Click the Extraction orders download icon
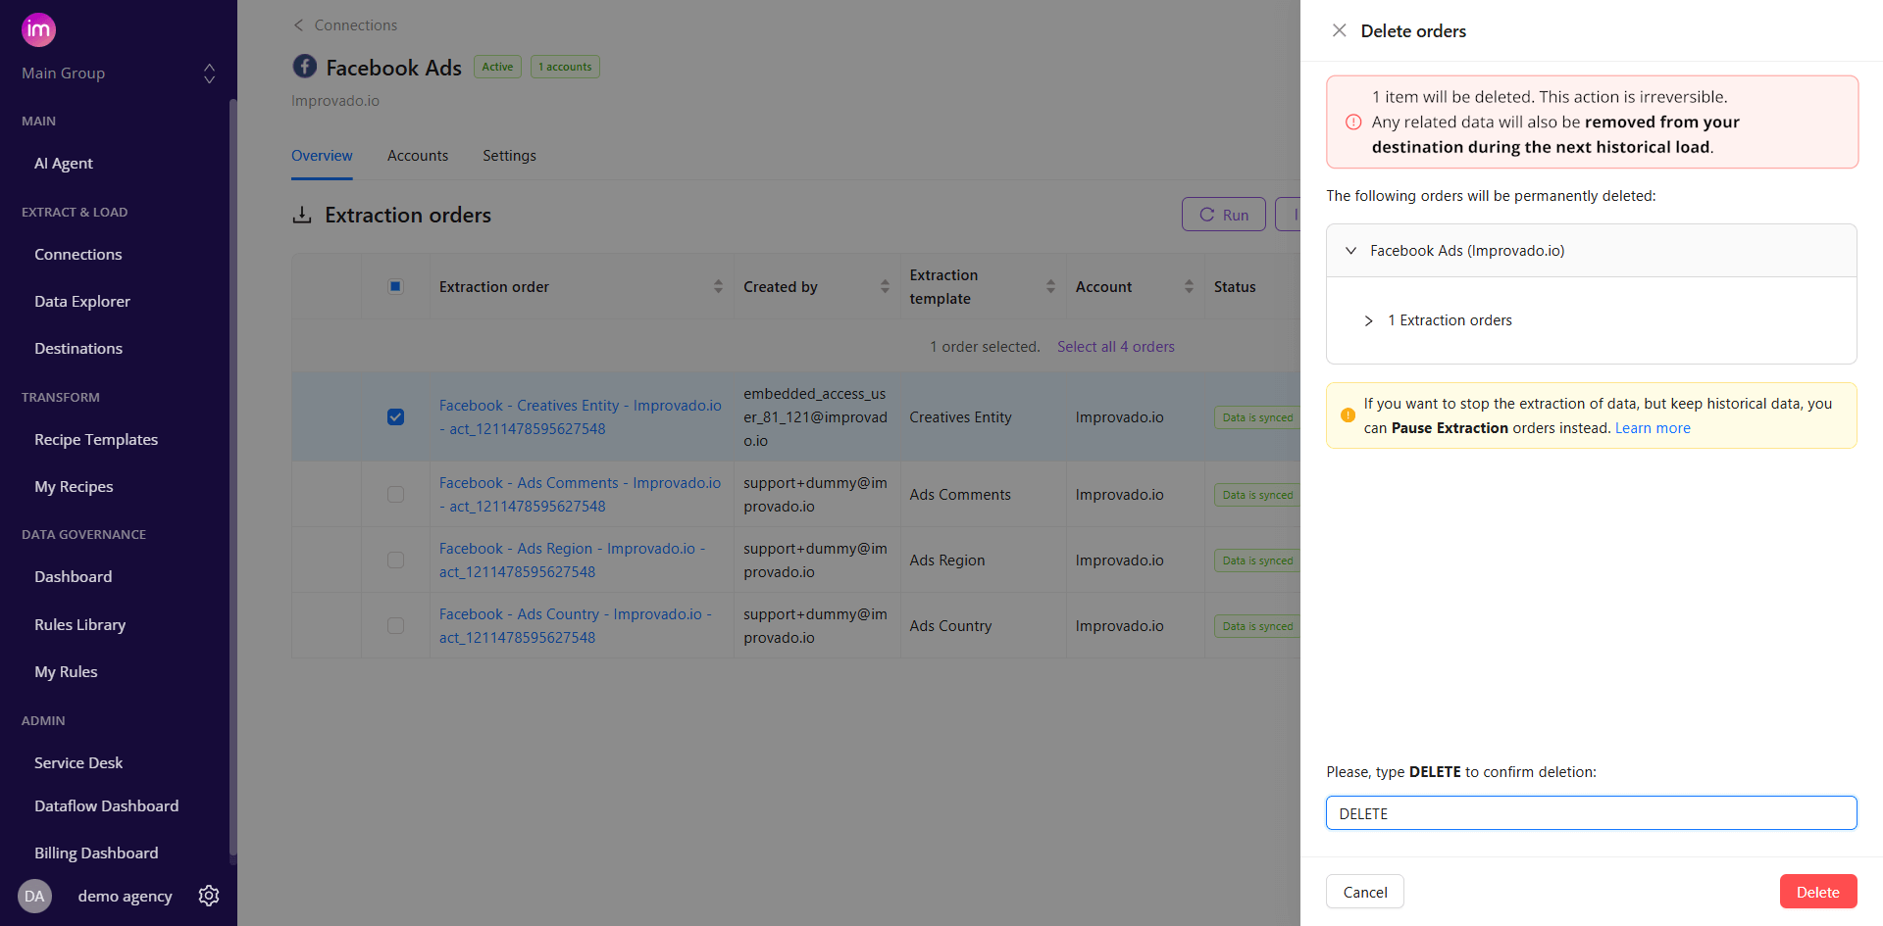Screen dimensions: 1883x926 tap(302, 215)
